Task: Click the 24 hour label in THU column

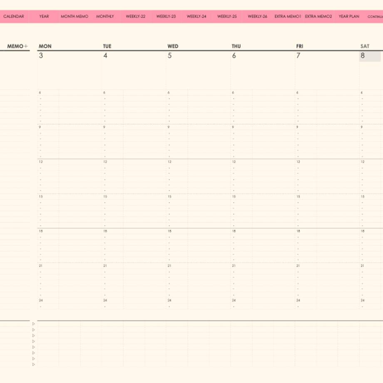Action: pos(234,300)
